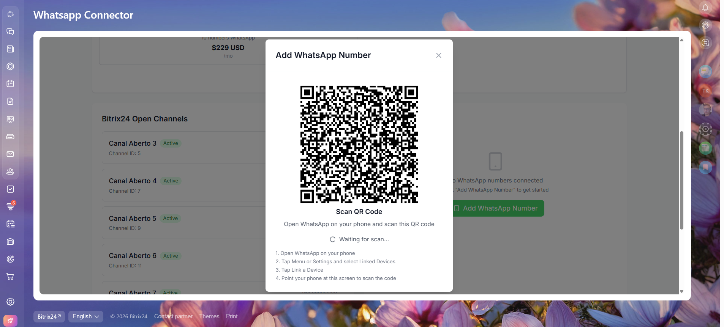Click the notifications bell icon
The width and height of the screenshot is (724, 327).
(x=705, y=8)
